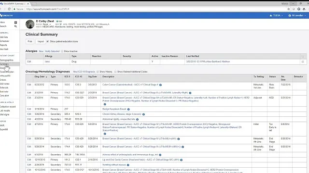This screenshot has height=173, width=309.
Task: Open the M Lewellen user dropdown
Action: [x=297, y=15]
